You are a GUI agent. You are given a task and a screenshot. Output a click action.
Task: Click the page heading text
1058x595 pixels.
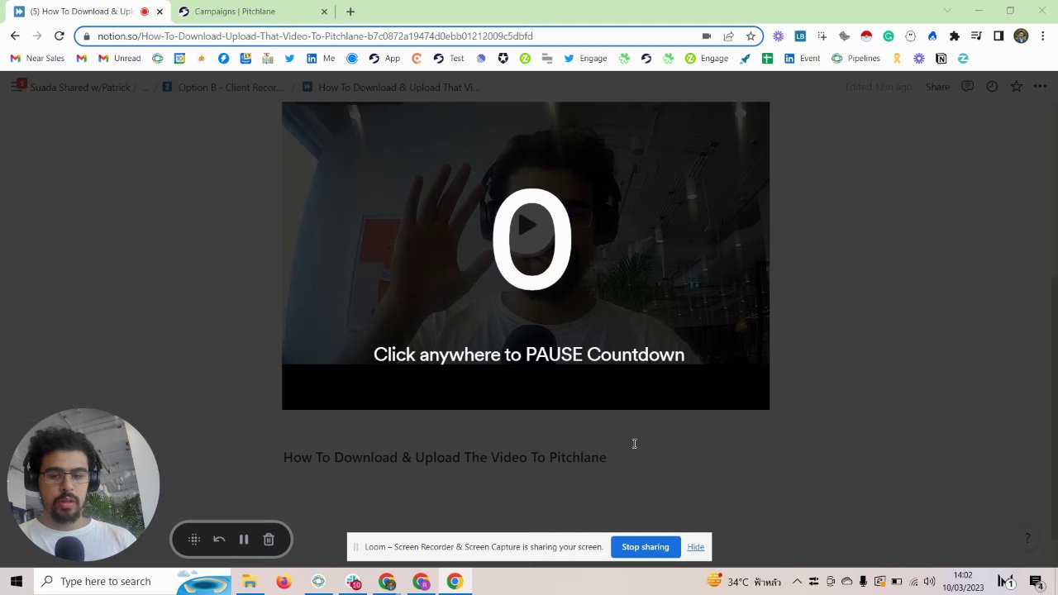coord(445,458)
